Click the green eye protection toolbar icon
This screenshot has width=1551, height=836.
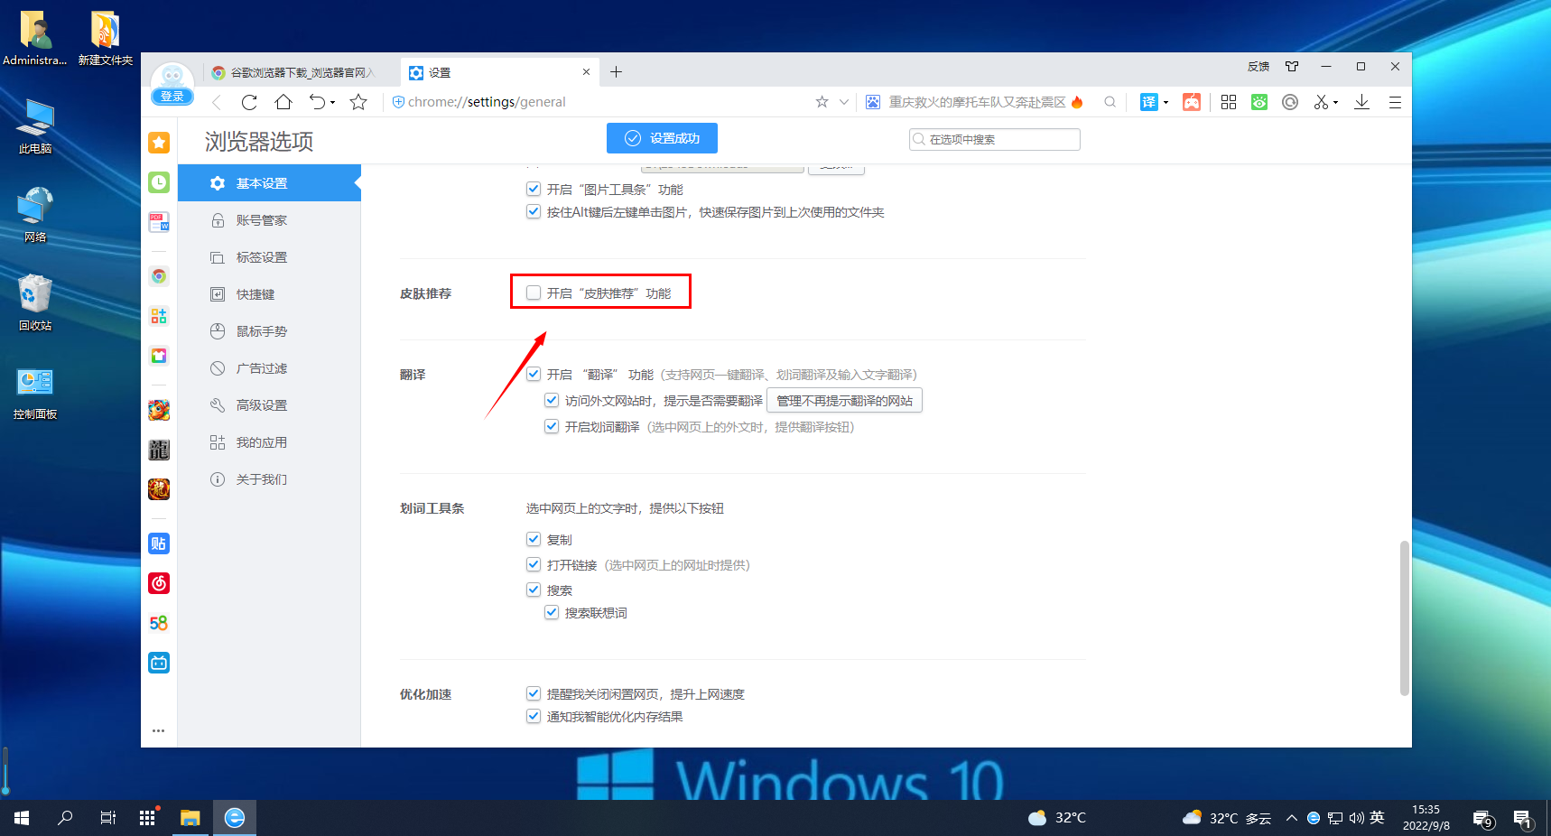point(1259,102)
